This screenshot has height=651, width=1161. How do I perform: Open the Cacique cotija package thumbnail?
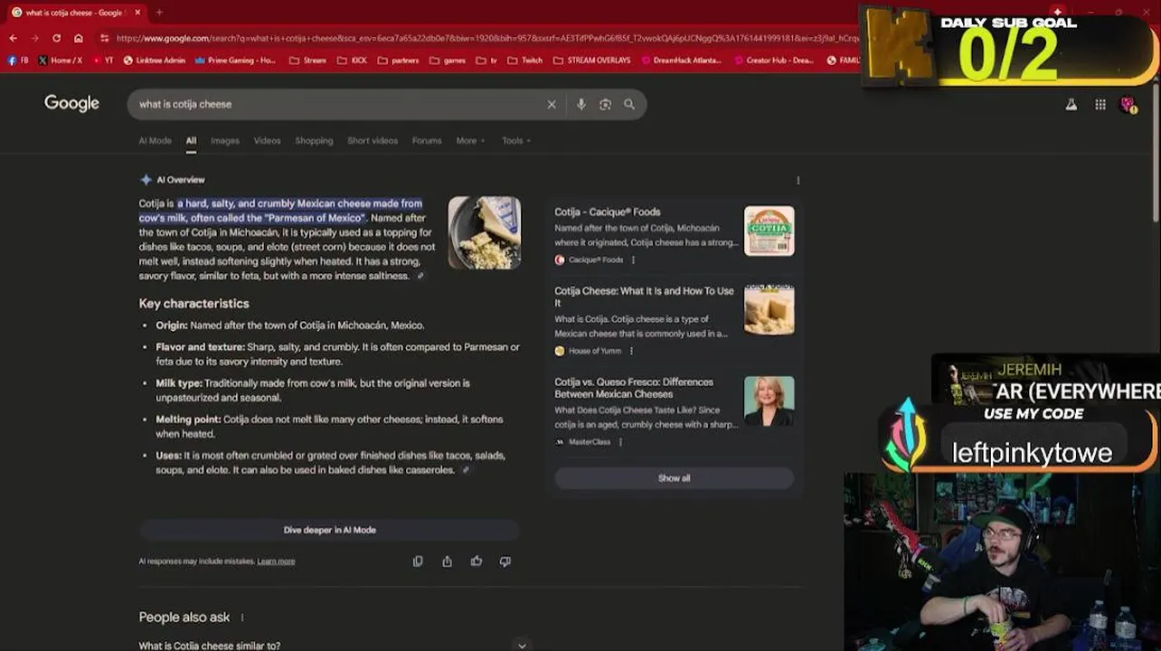tap(769, 231)
